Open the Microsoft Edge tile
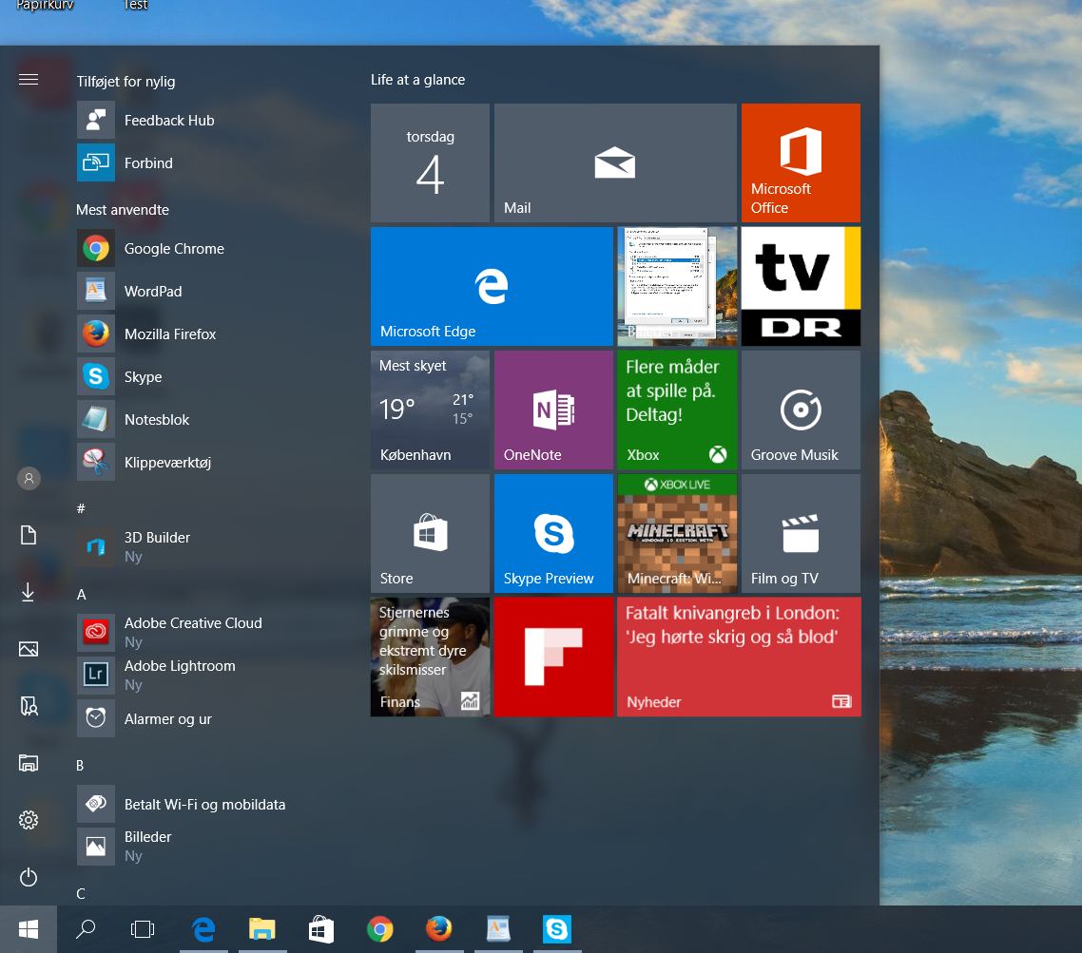 click(491, 286)
